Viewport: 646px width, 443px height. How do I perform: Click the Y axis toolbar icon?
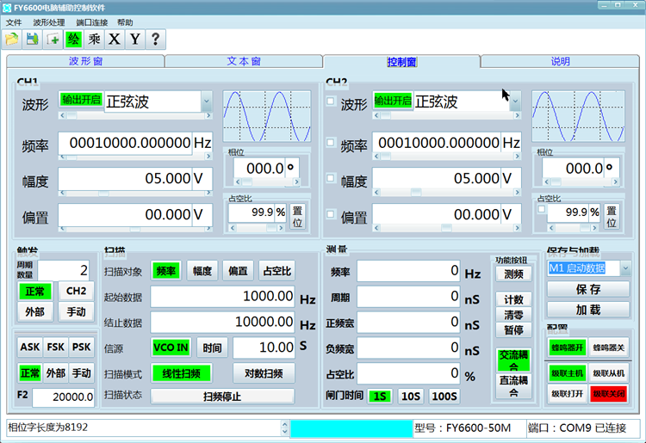(x=135, y=39)
